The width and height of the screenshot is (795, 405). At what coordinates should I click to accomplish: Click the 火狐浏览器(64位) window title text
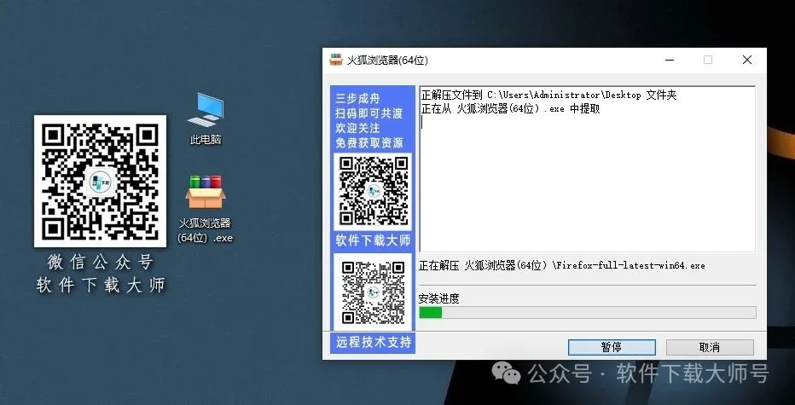388,61
